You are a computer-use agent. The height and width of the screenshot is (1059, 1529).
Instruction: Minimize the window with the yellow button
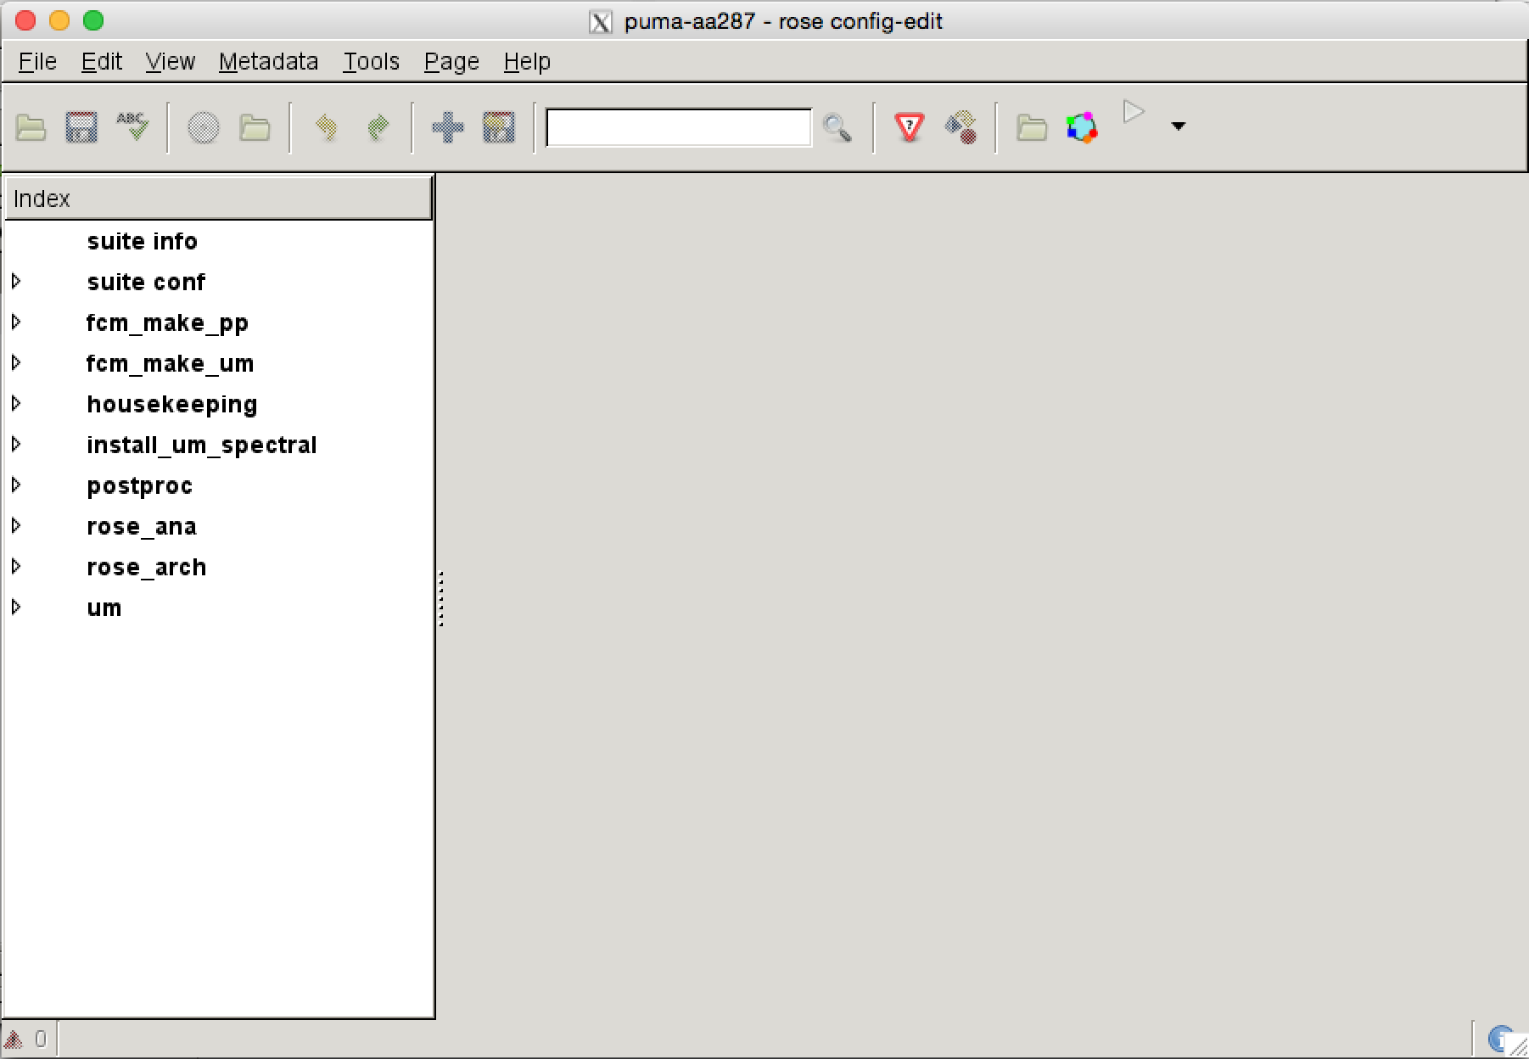59,20
